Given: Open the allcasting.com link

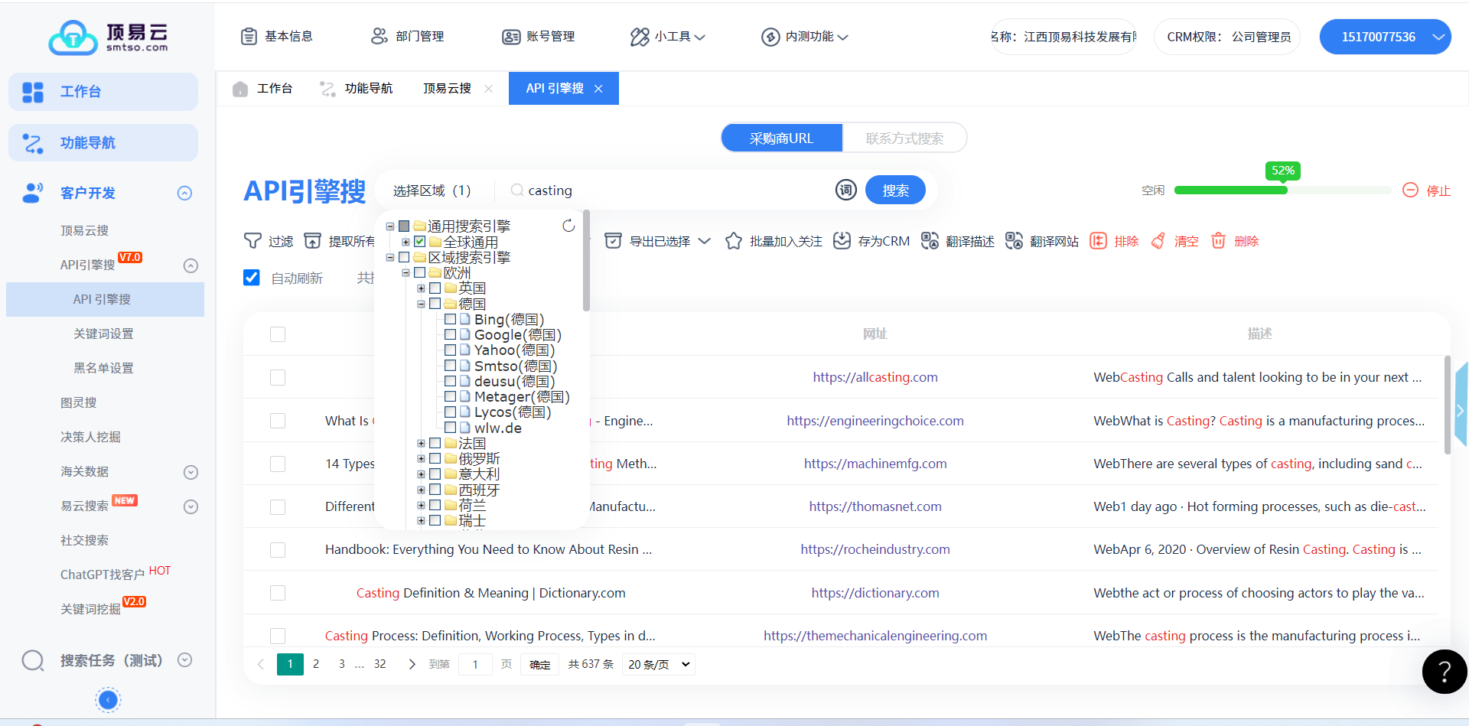Looking at the screenshot, I should coord(875,377).
